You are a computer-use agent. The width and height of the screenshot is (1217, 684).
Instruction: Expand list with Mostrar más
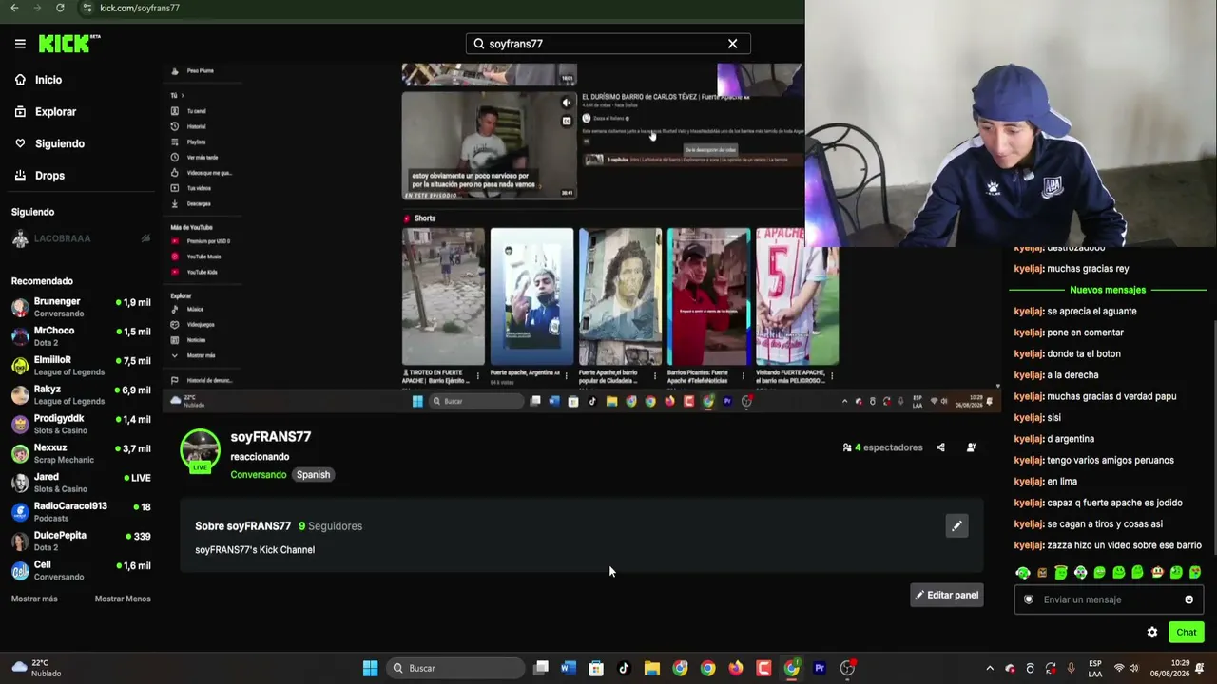coord(34,598)
